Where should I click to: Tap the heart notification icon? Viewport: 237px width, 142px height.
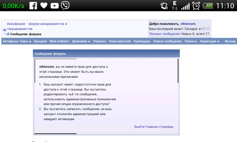click(x=44, y=6)
